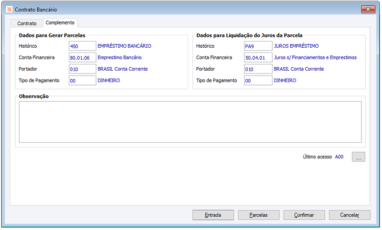The image size is (382, 230).
Task: Click inside the Observação text area
Action: [x=190, y=122]
